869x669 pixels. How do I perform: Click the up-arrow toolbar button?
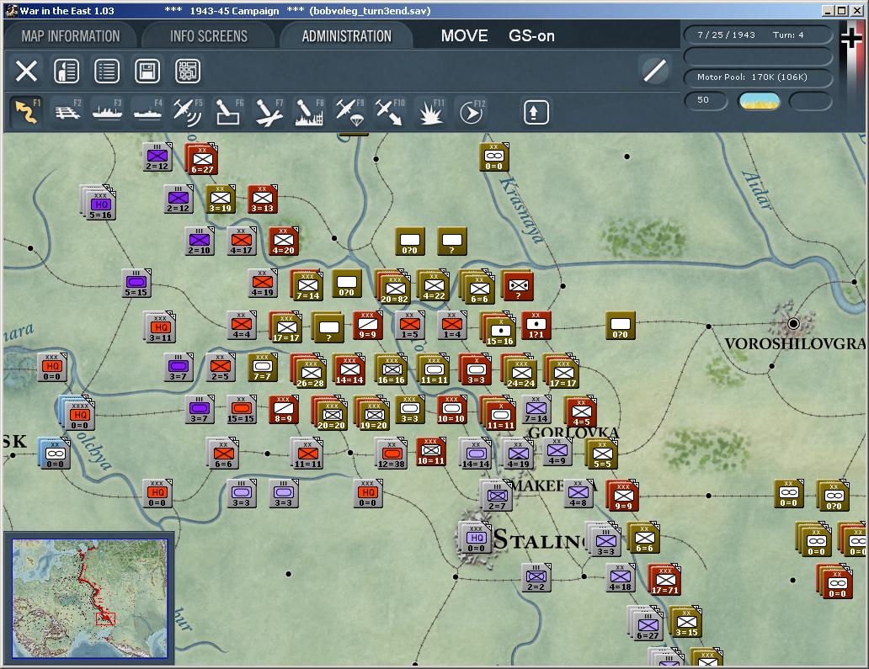[x=536, y=113]
